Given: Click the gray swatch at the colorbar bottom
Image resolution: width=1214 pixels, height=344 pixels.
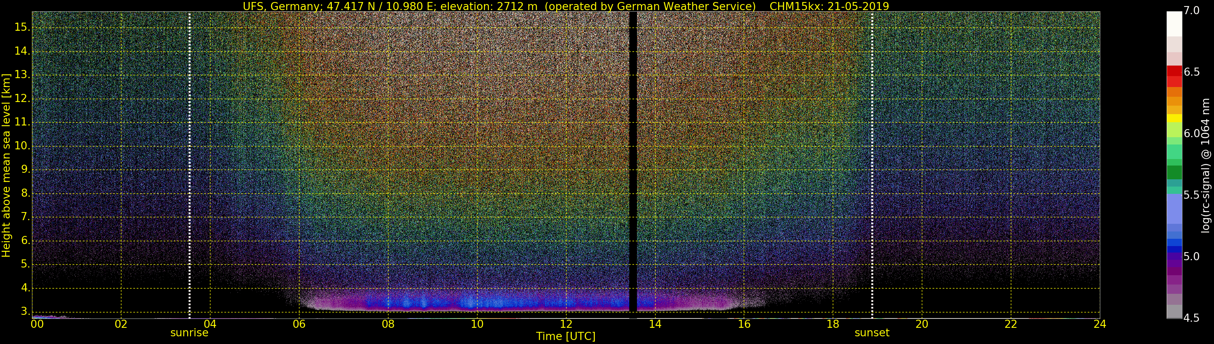Looking at the screenshot, I should pos(1174,312).
